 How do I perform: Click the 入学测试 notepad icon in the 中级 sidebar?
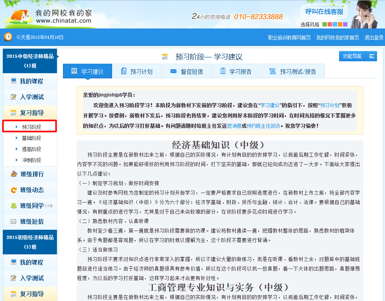tap(13, 97)
